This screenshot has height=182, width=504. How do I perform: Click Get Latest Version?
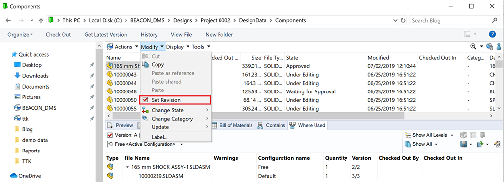[x=105, y=34]
